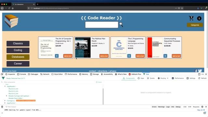Open page actions three-dots in address bar
The width and height of the screenshot is (208, 117).
click(176, 8)
